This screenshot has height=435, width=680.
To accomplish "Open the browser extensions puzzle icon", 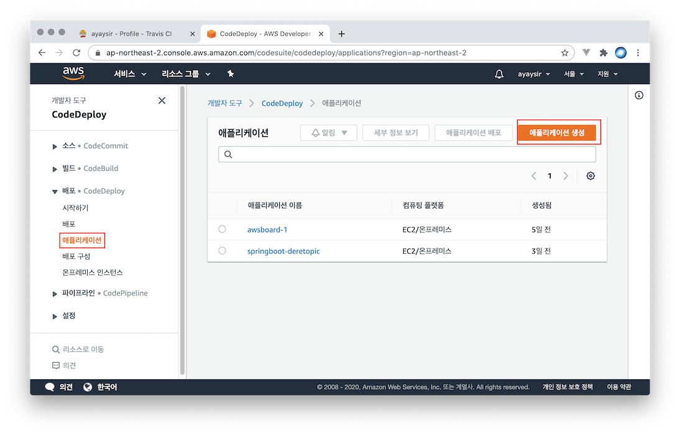I will [603, 53].
